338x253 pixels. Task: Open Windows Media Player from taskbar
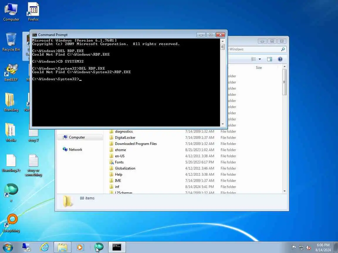pyautogui.click(x=80, y=247)
